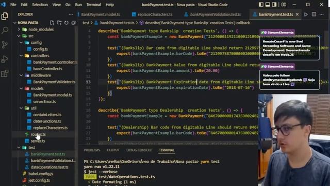Open server.ts file in explorer
Screen dimensions: 330x186
(38, 141)
